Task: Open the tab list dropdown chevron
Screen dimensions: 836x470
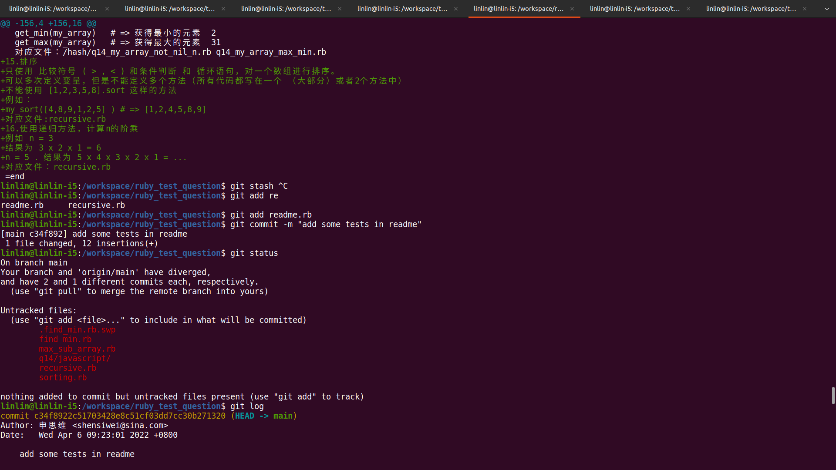Action: pyautogui.click(x=827, y=9)
